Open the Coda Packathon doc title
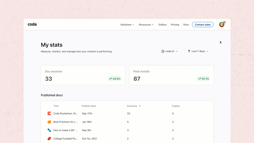The image size is (254, 143). coord(65,114)
